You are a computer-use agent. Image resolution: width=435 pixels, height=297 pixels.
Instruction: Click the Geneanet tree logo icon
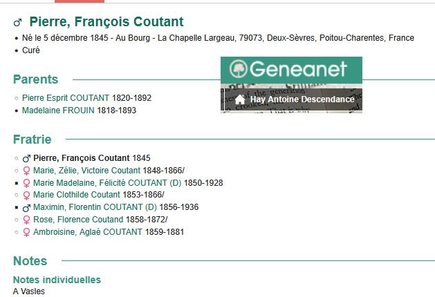coord(239,68)
